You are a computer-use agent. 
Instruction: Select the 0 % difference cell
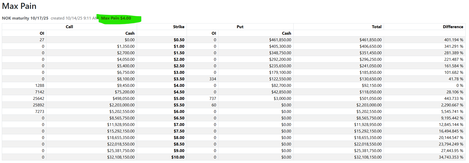pyautogui.click(x=460, y=86)
